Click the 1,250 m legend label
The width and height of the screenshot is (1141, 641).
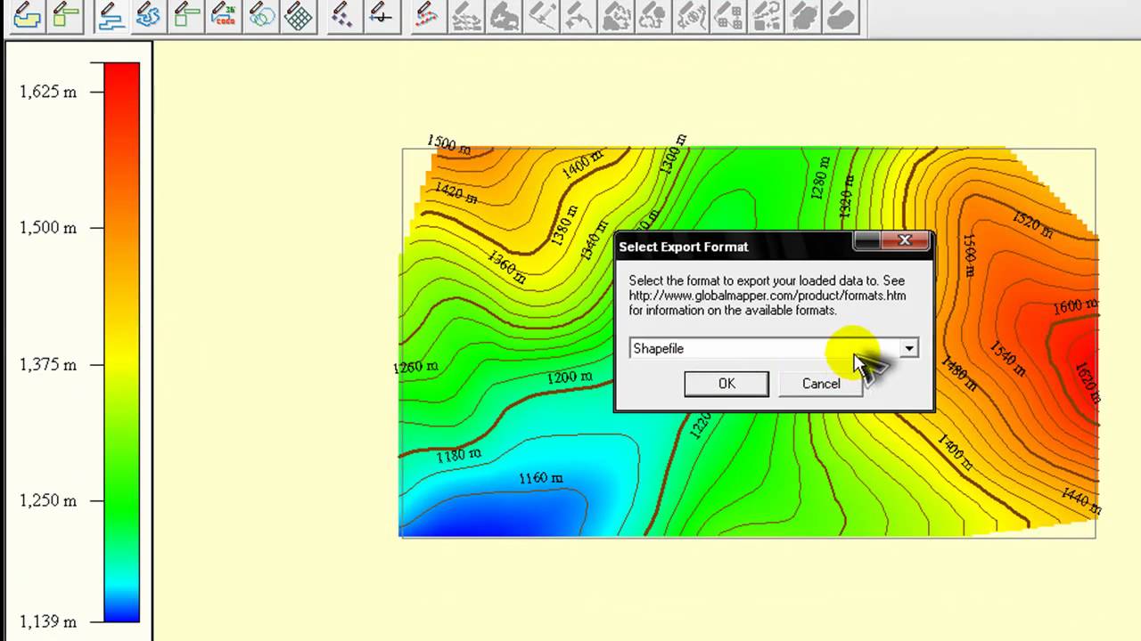pyautogui.click(x=48, y=501)
